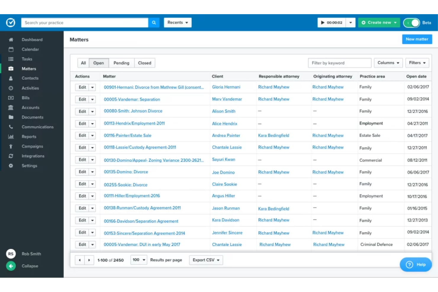Start the timer with the play icon

tap(323, 22)
